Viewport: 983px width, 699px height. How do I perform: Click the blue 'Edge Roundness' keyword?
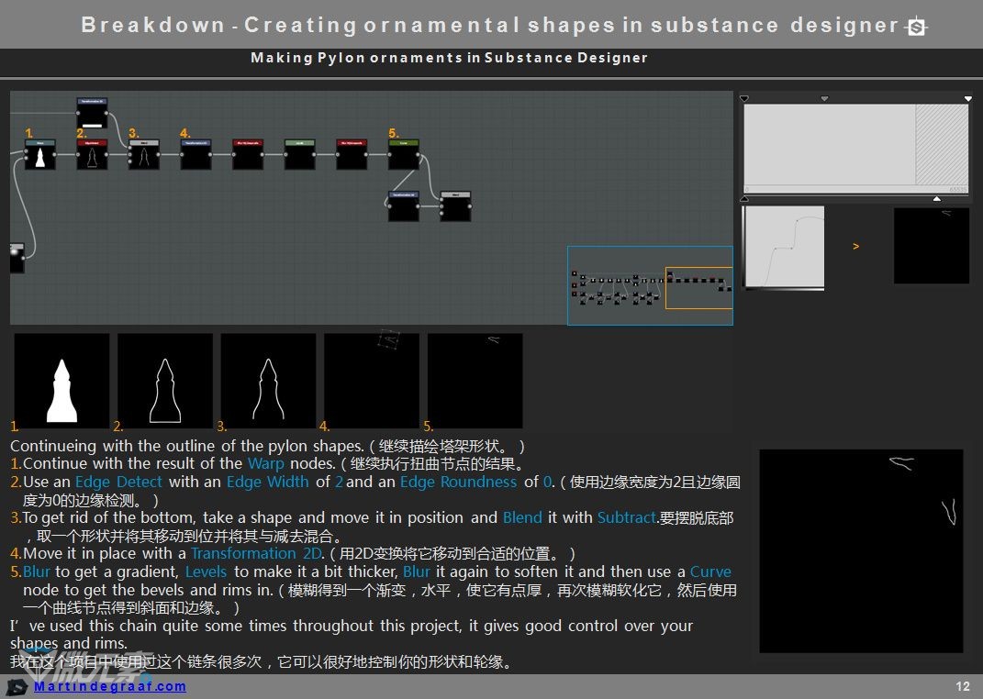pyautogui.click(x=458, y=482)
